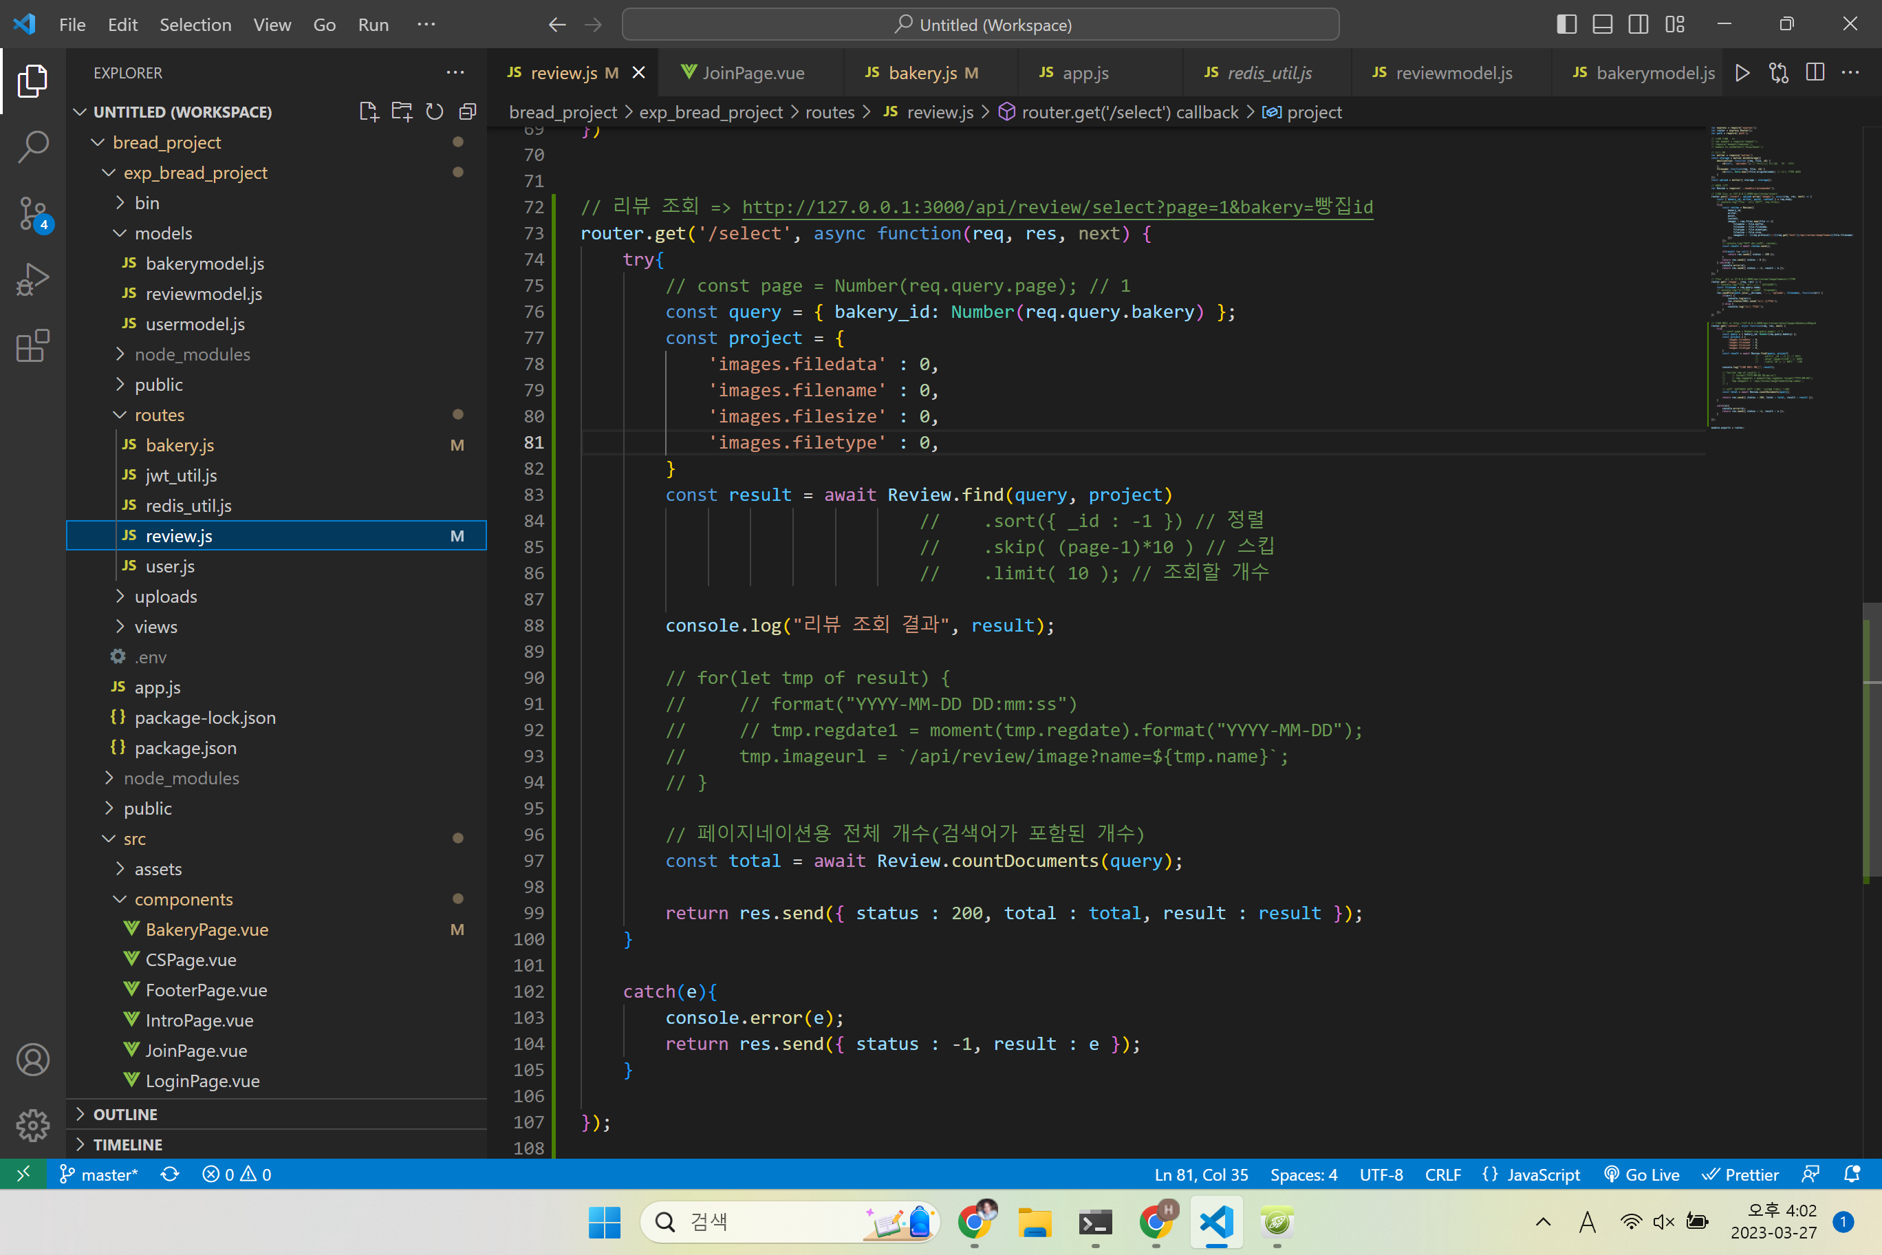Open the taskbar search box
This screenshot has width=1882, height=1255.
coord(788,1221)
